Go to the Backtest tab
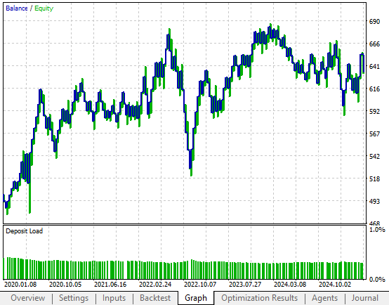Screen dimensions: 389x305 coord(155,298)
